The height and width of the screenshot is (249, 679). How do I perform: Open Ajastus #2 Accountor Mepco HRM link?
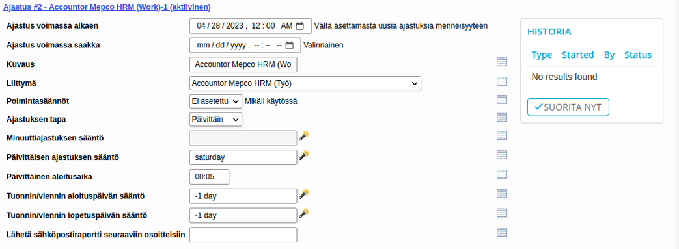[x=107, y=7]
